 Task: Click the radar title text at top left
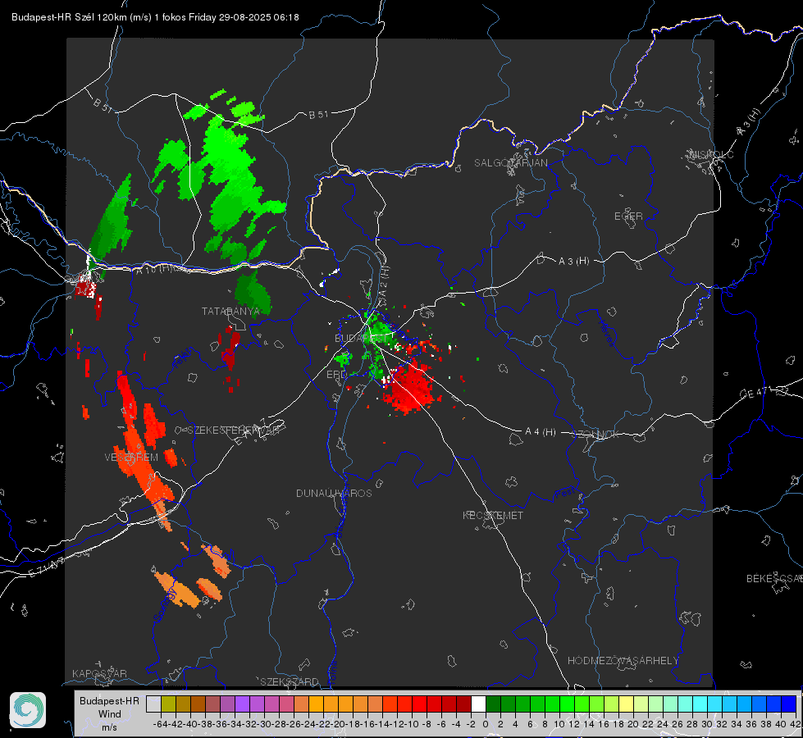point(155,17)
